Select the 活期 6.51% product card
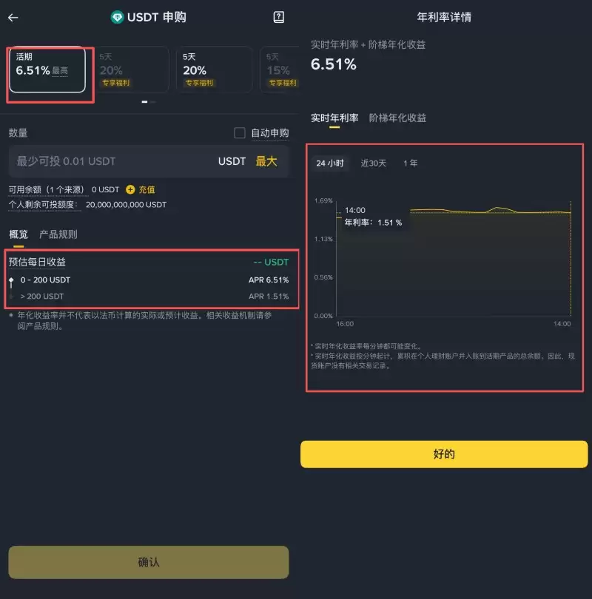 tap(47, 70)
